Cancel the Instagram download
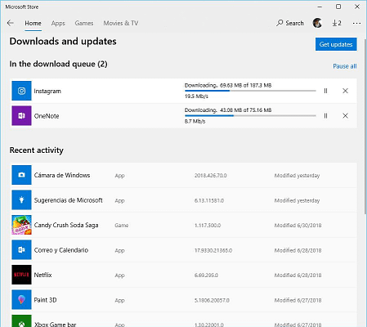The height and width of the screenshot is (327, 367). pyautogui.click(x=345, y=91)
